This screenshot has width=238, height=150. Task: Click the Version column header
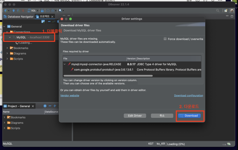(x=131, y=58)
